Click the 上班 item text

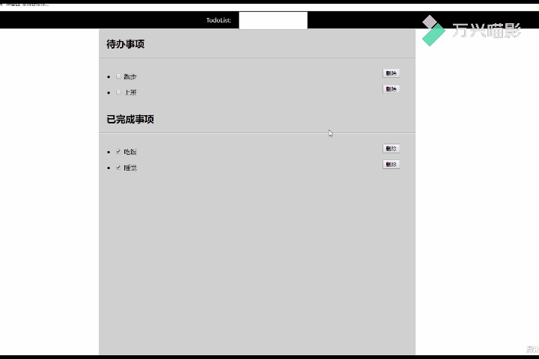tap(130, 93)
